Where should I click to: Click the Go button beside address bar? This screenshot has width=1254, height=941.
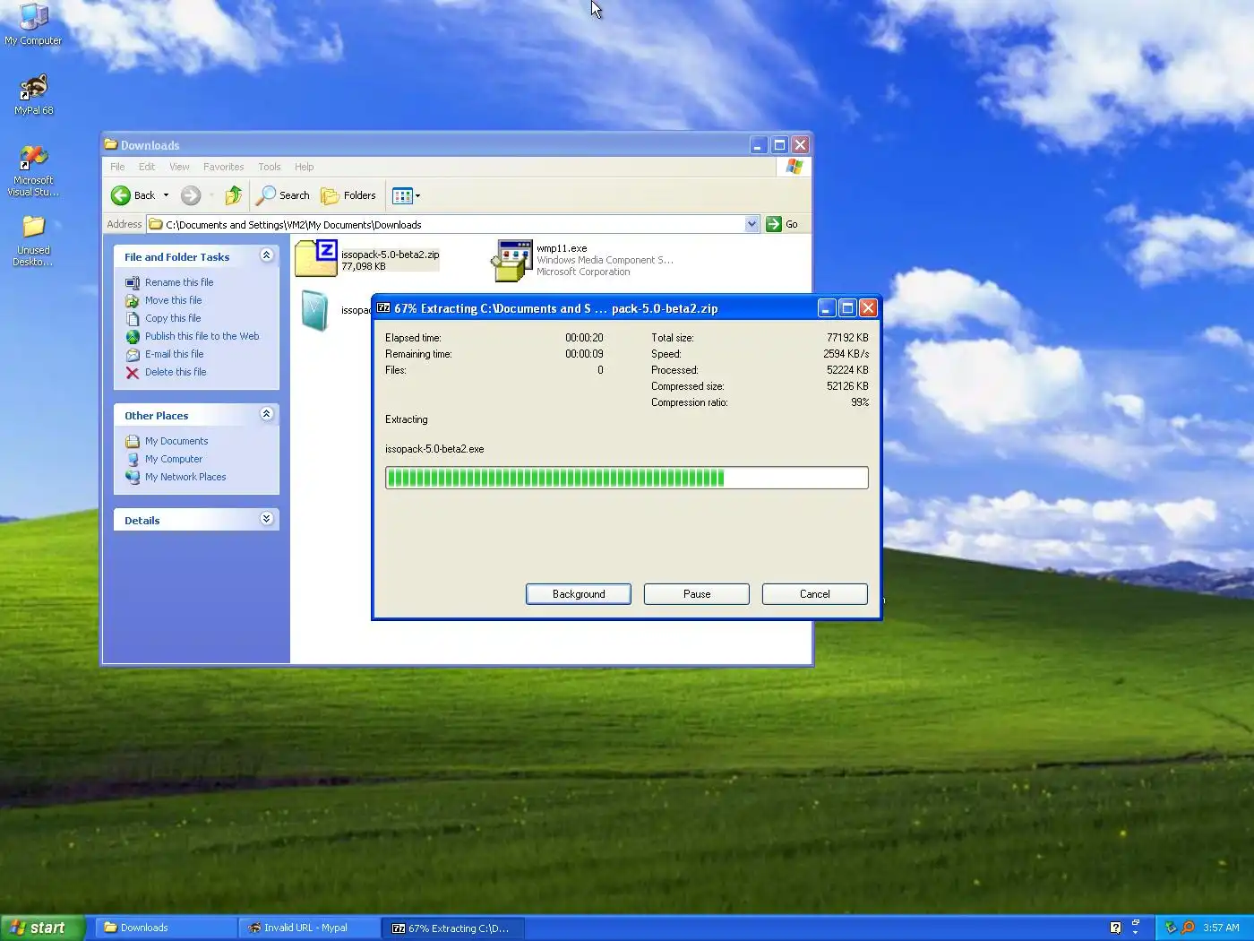[x=782, y=224]
